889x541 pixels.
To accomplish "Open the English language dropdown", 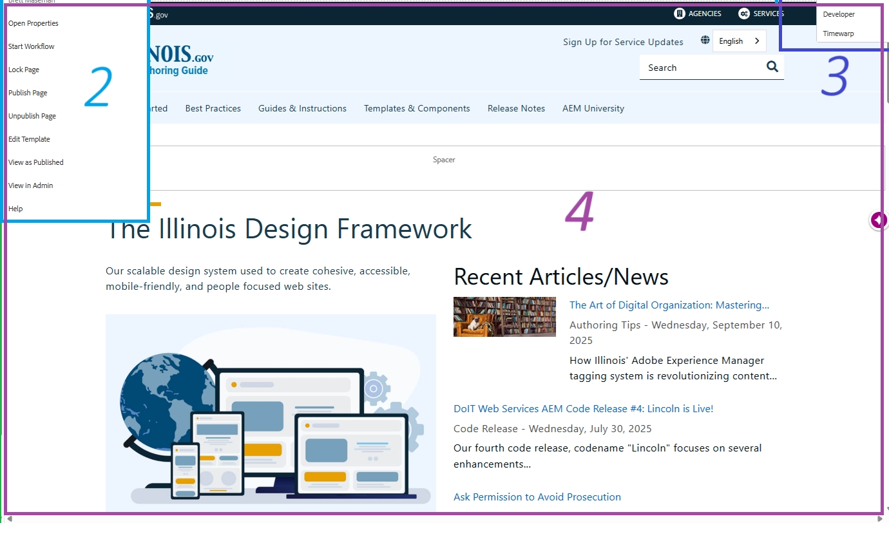I will [x=739, y=41].
